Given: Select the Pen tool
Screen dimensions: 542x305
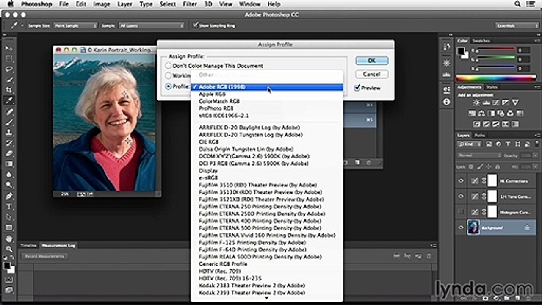Looking at the screenshot, I should pos(9,196).
